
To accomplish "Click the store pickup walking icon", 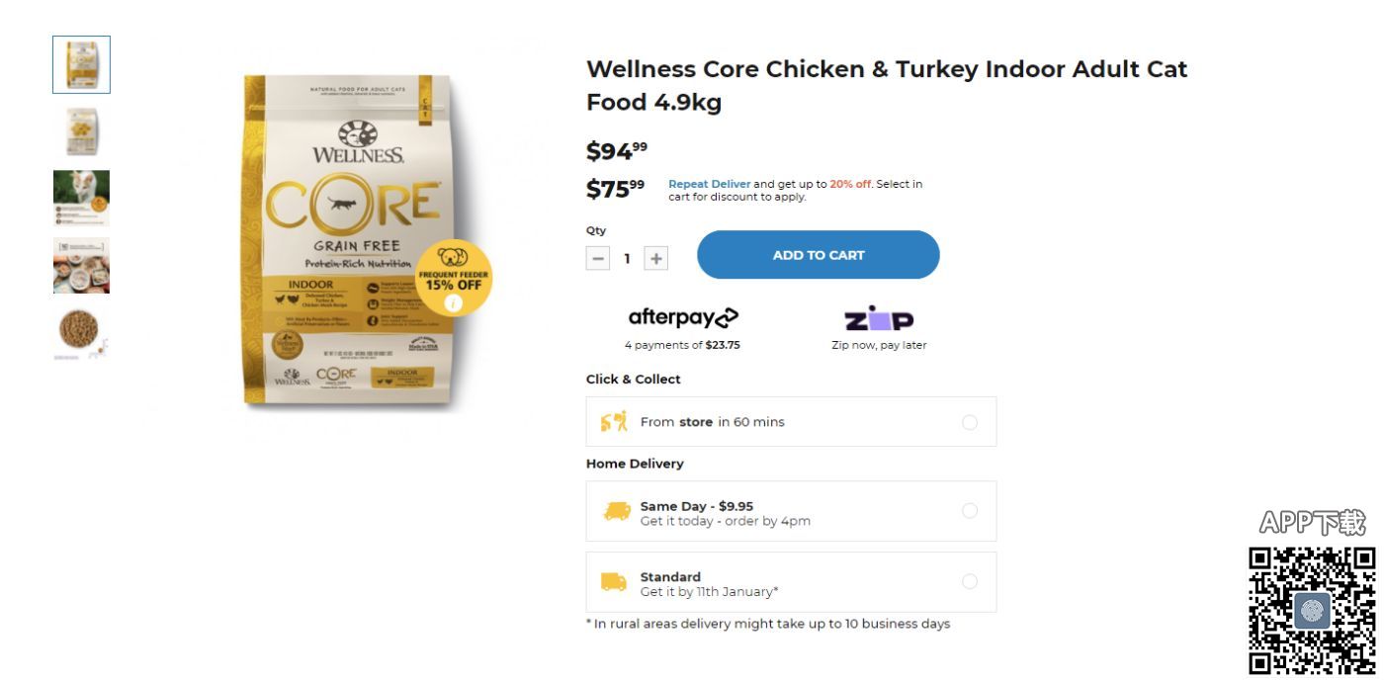I will coord(614,422).
